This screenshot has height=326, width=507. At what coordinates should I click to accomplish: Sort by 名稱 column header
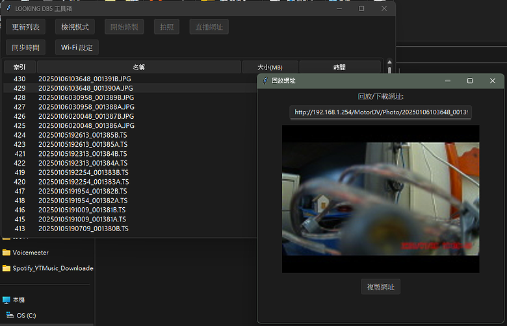pos(139,67)
